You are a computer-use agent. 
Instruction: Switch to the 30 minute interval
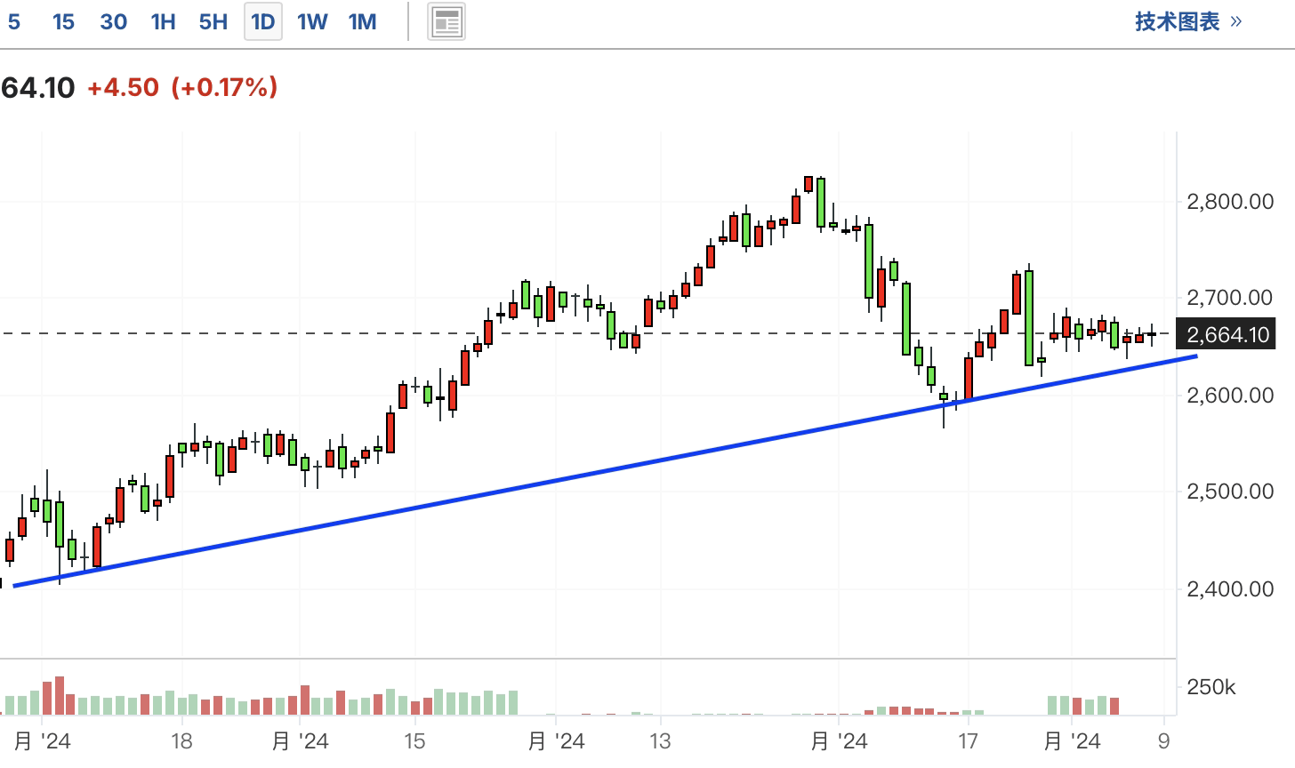pos(113,22)
